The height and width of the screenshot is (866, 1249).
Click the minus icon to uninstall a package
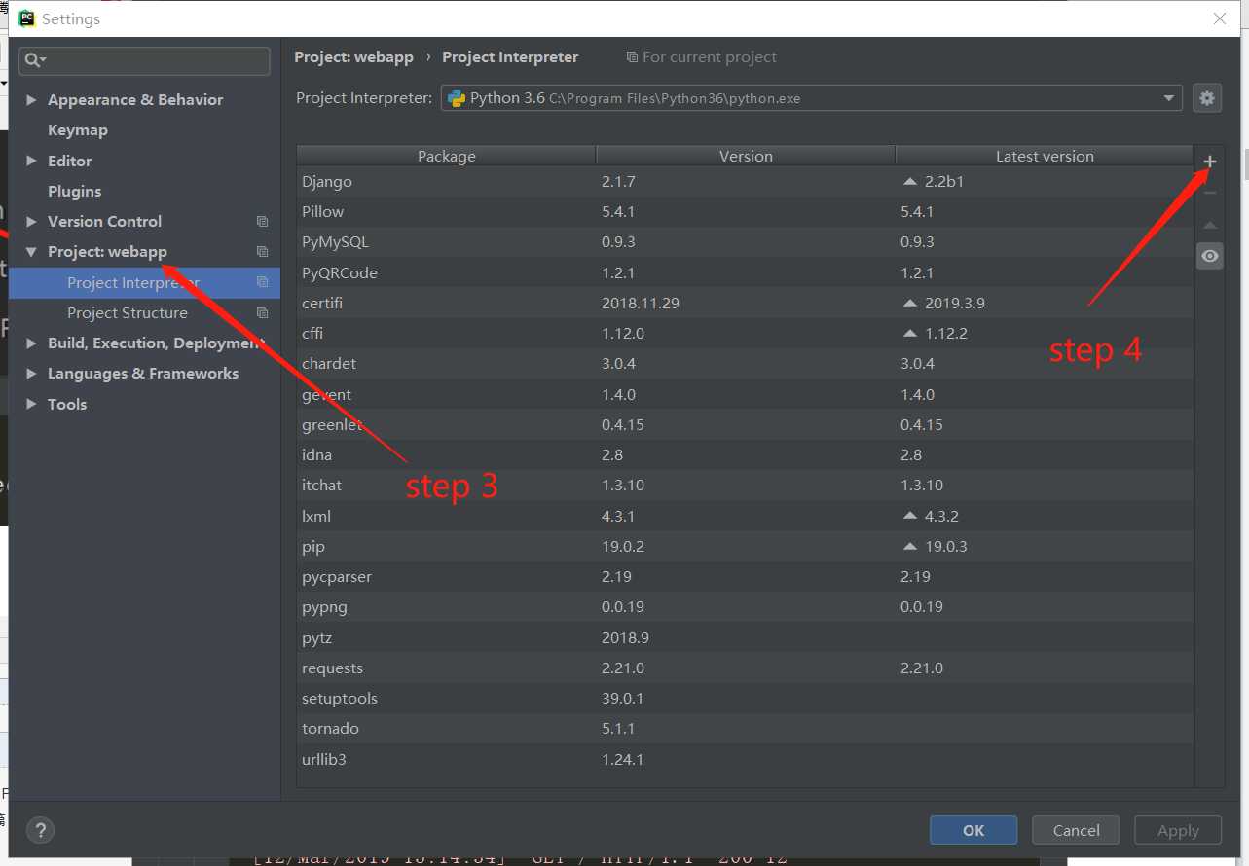[1209, 193]
